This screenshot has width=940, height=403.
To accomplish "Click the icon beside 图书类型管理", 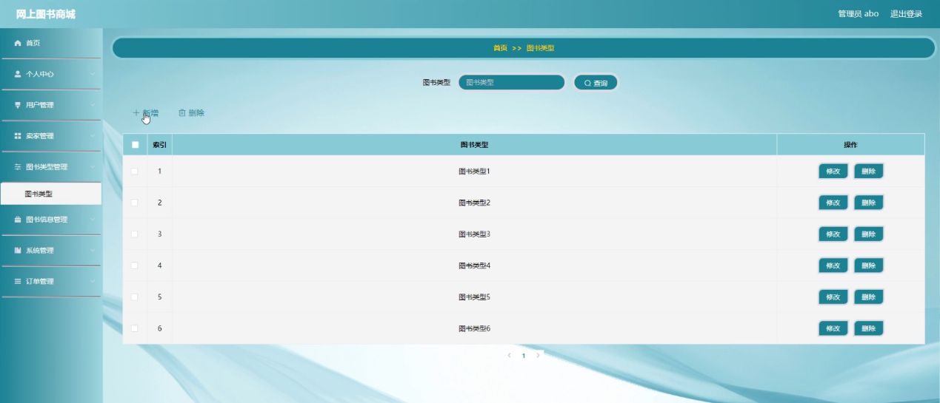I will (x=19, y=167).
